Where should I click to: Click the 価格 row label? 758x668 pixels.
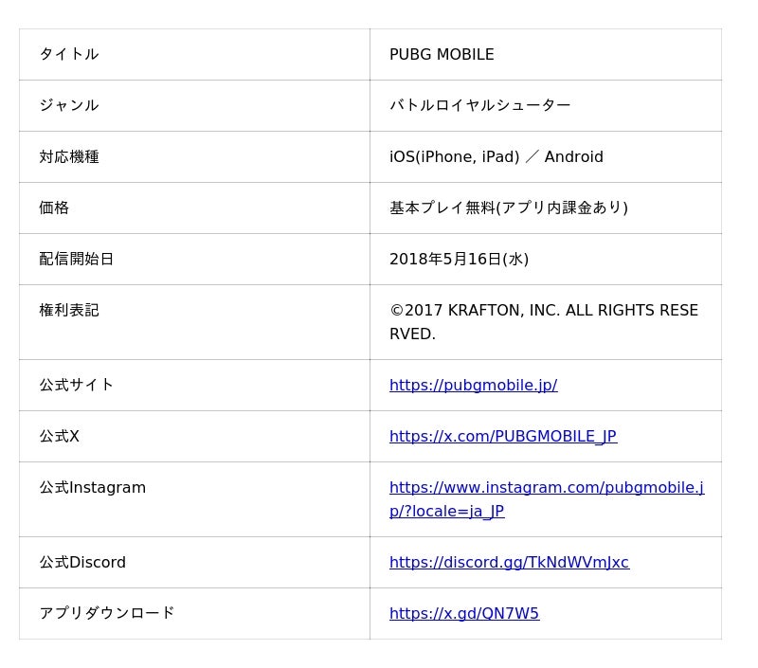[54, 208]
